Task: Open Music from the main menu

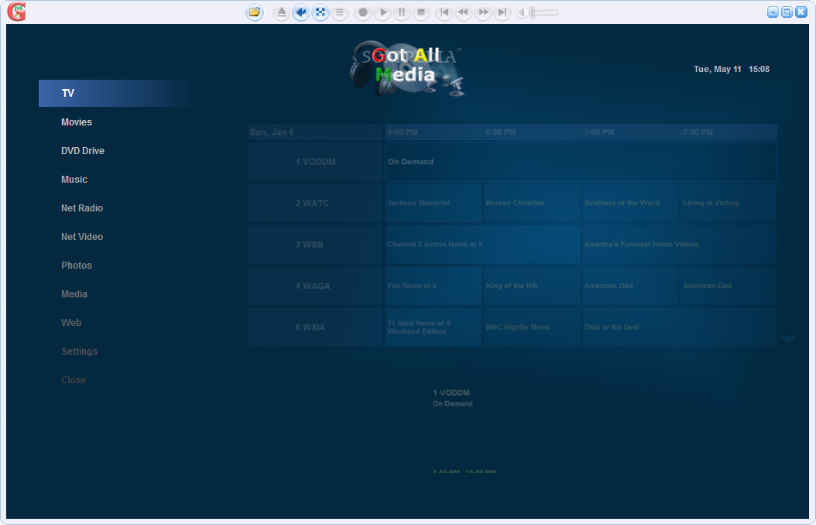Action: [74, 179]
